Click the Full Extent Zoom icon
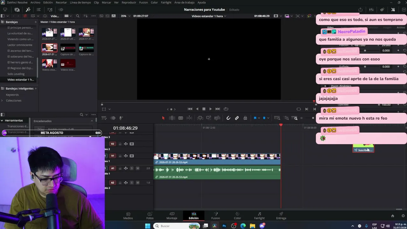The height and width of the screenshot is (229, 407). [x=277, y=118]
